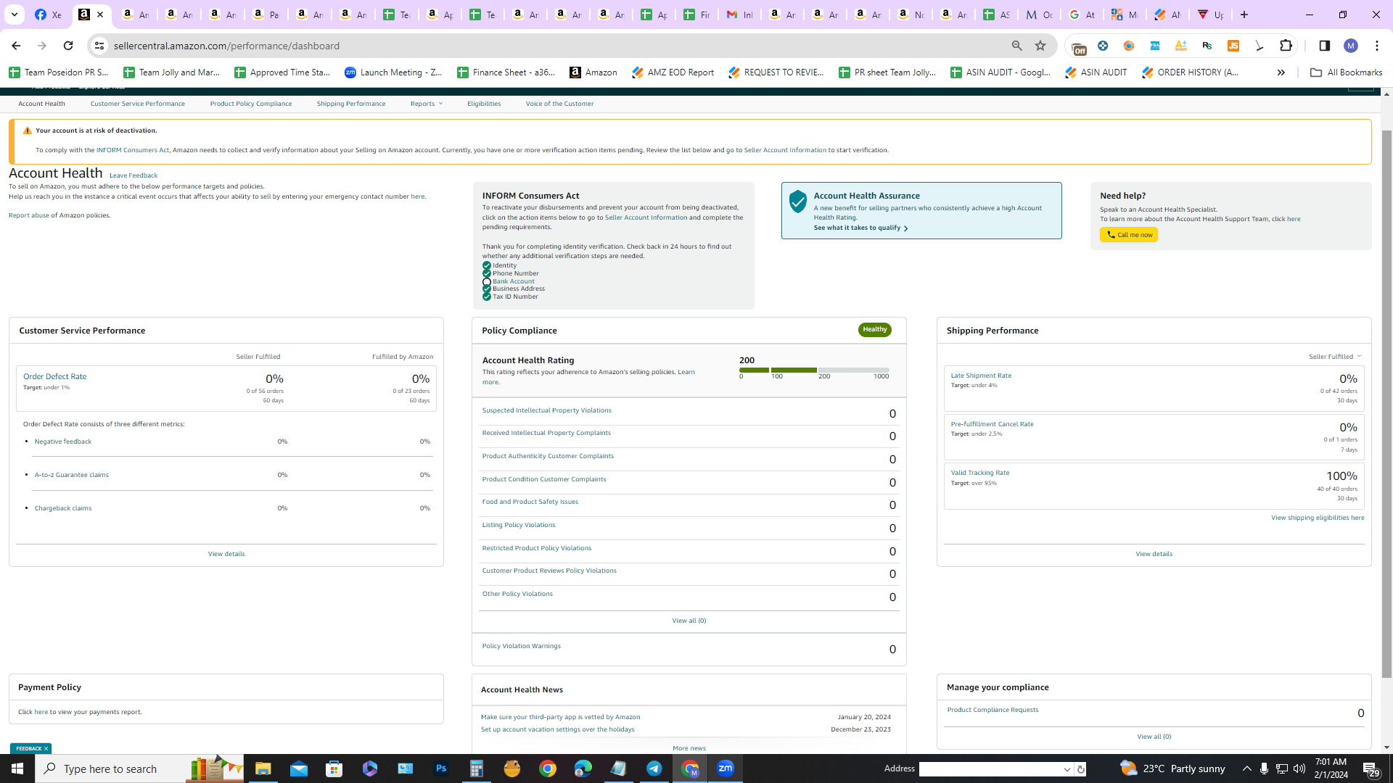The width and height of the screenshot is (1393, 783).
Task: Open Calculator from the taskbar
Action: pyautogui.click(x=477, y=768)
